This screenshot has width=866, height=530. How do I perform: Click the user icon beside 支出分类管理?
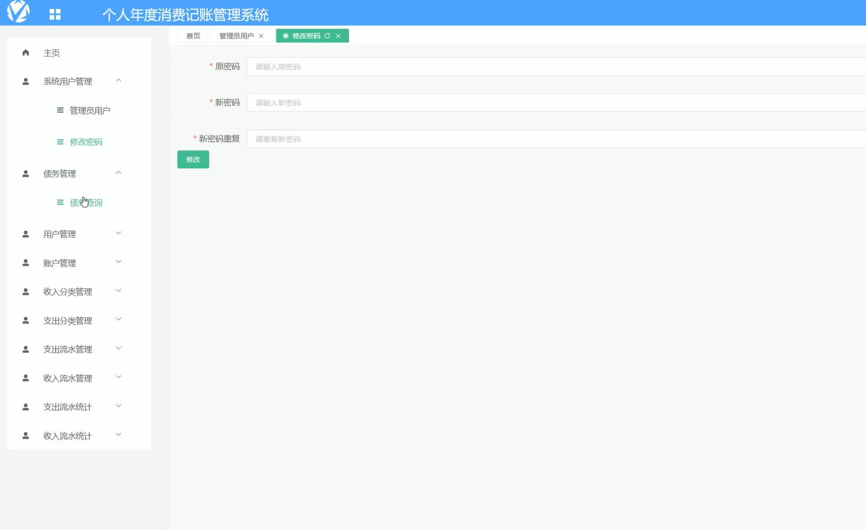click(25, 321)
